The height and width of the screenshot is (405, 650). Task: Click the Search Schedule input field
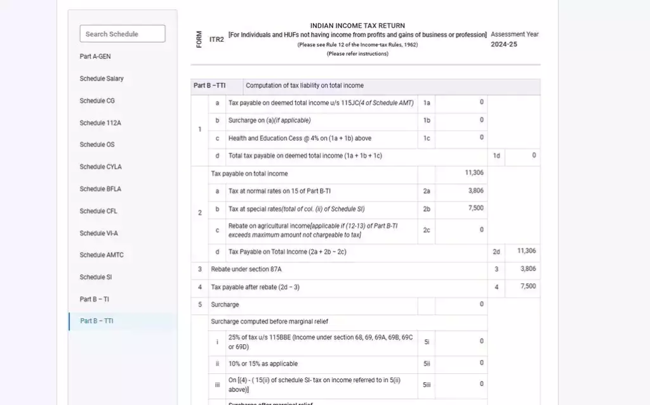click(x=123, y=34)
